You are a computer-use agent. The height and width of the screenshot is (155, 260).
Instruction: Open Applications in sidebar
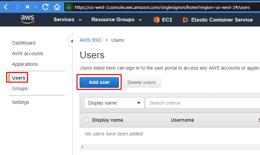click(x=25, y=64)
